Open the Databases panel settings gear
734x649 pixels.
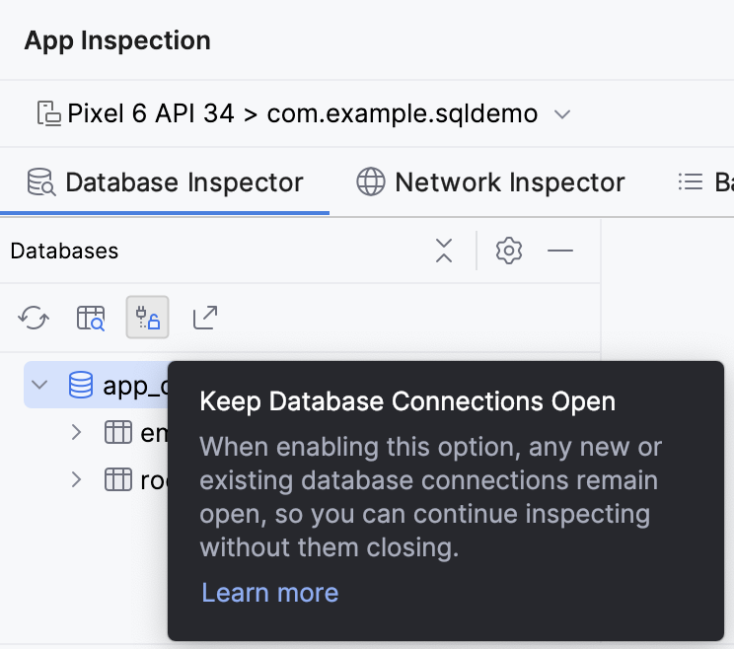click(x=509, y=252)
